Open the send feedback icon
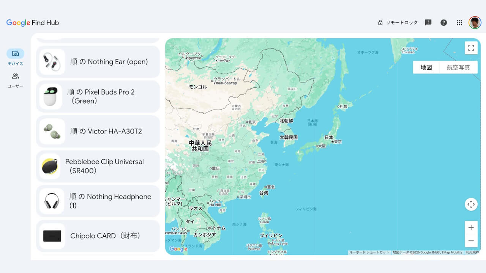Image resolution: width=486 pixels, height=273 pixels. [428, 23]
